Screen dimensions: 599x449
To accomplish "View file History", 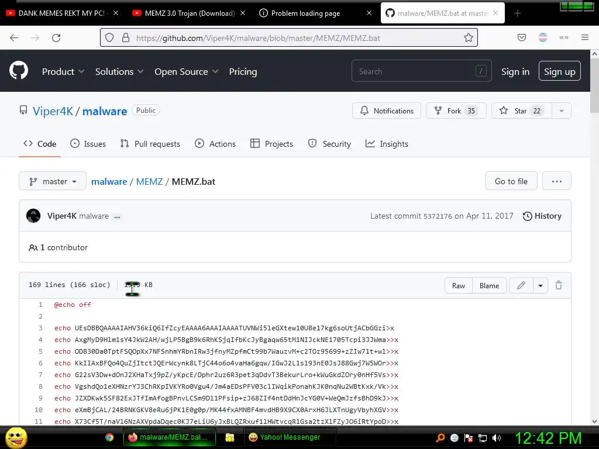I will coord(542,216).
